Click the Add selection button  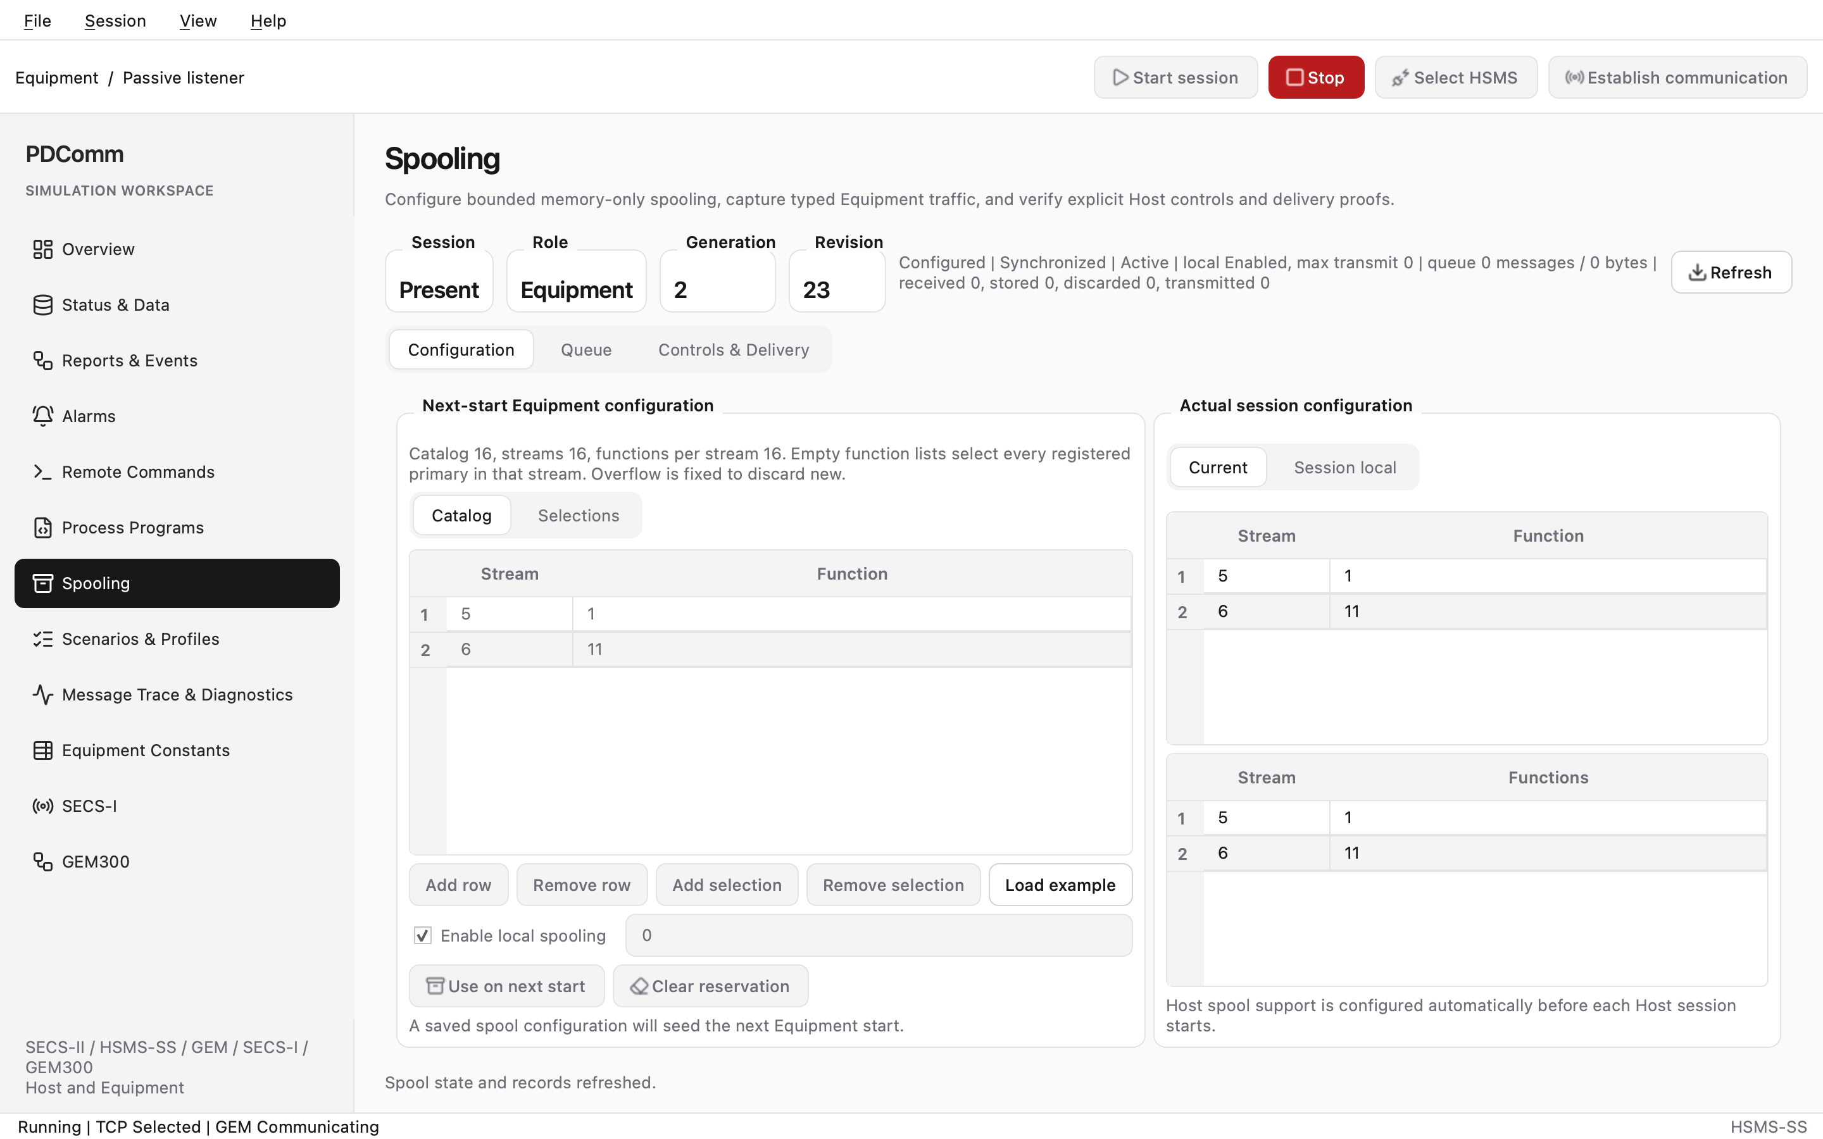click(727, 885)
